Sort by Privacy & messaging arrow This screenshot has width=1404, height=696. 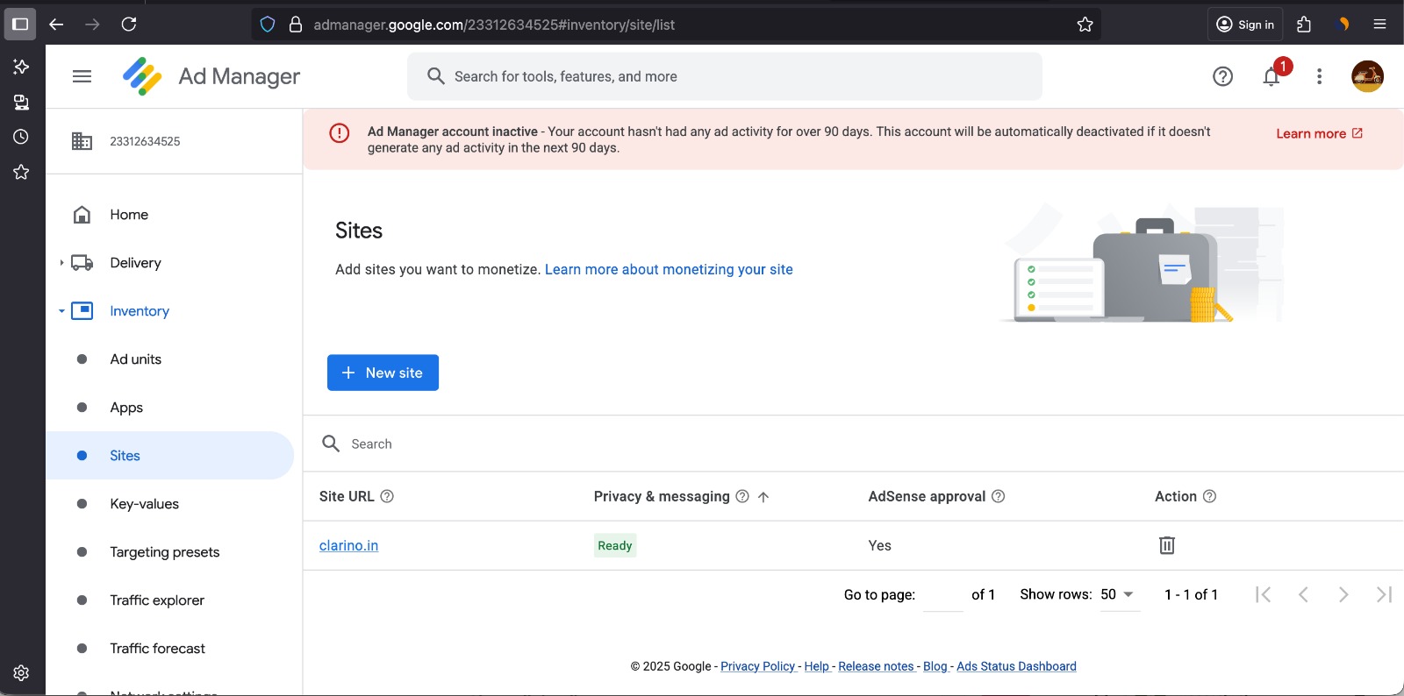(x=763, y=497)
